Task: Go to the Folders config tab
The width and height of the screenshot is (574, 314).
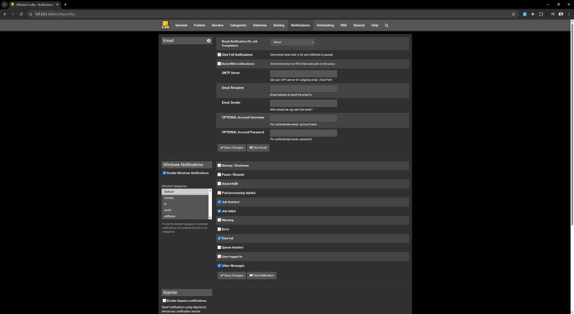Action: 199,25
